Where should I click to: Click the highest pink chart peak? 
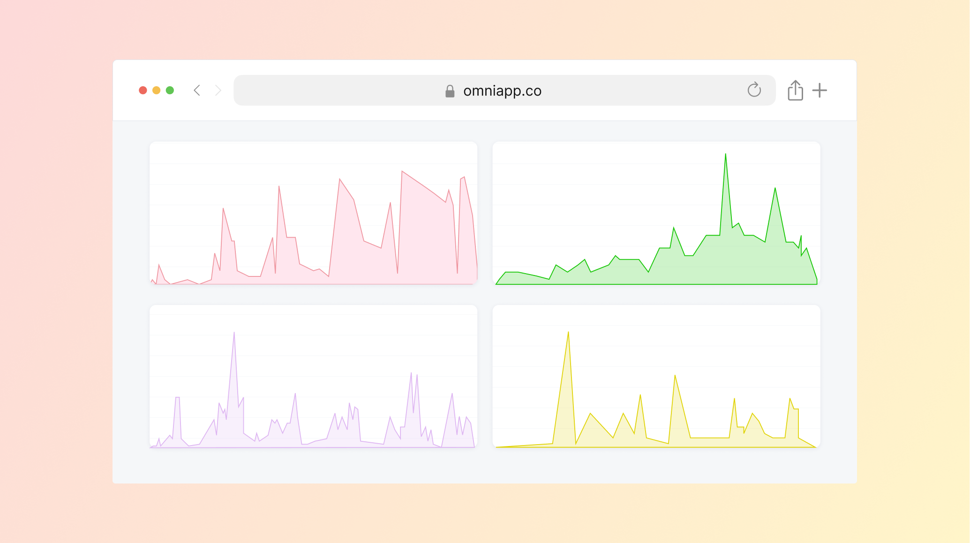click(402, 171)
